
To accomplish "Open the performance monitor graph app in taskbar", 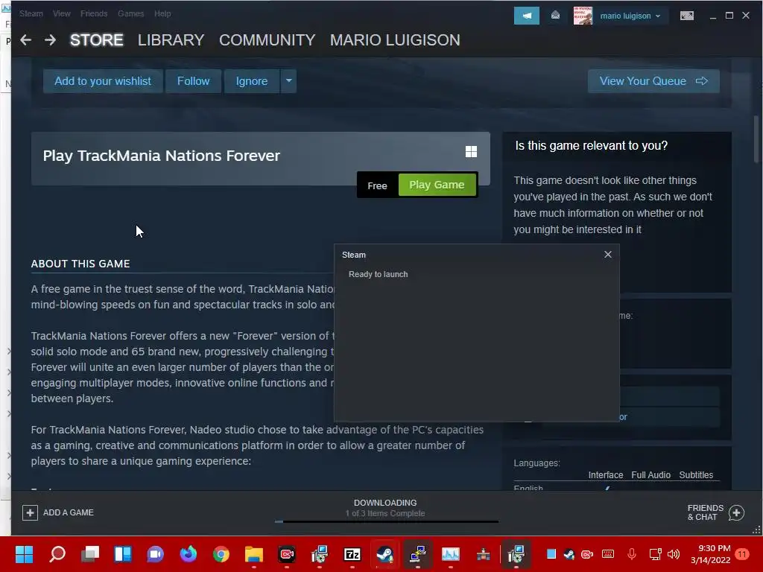I will 451,554.
